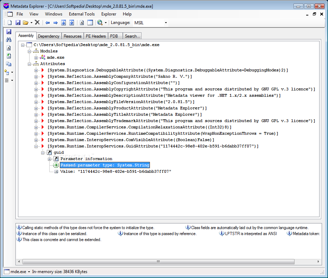Screen dimensions: 328x278
Task: Navigate forward with the blue right arrow
Action: (x=56, y=23)
